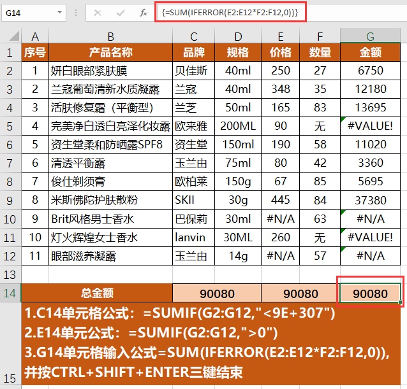Screen dimensions: 407x389
Task: Select cell 眼部滋养凝露
Action: (110, 256)
